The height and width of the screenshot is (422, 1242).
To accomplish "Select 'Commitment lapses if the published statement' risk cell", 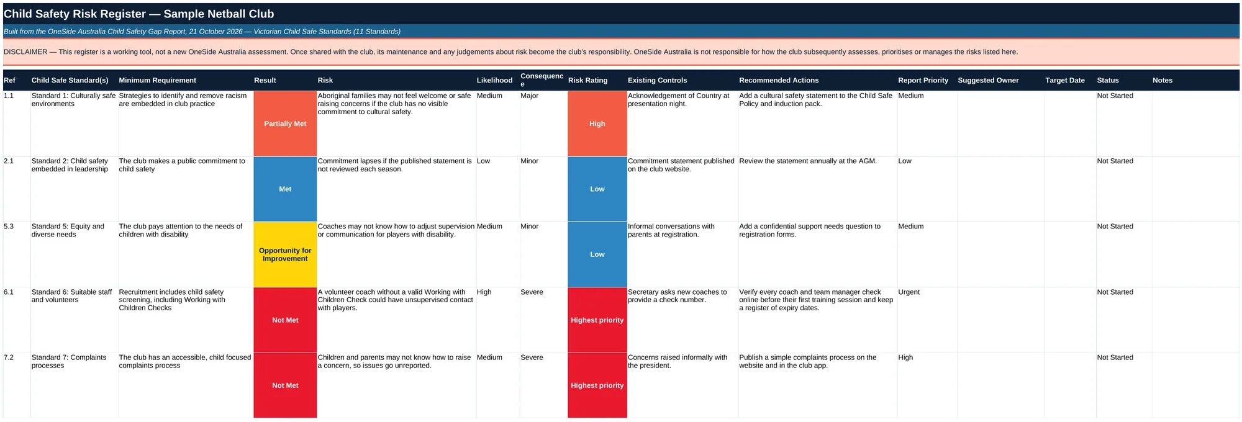I will pyautogui.click(x=396, y=189).
